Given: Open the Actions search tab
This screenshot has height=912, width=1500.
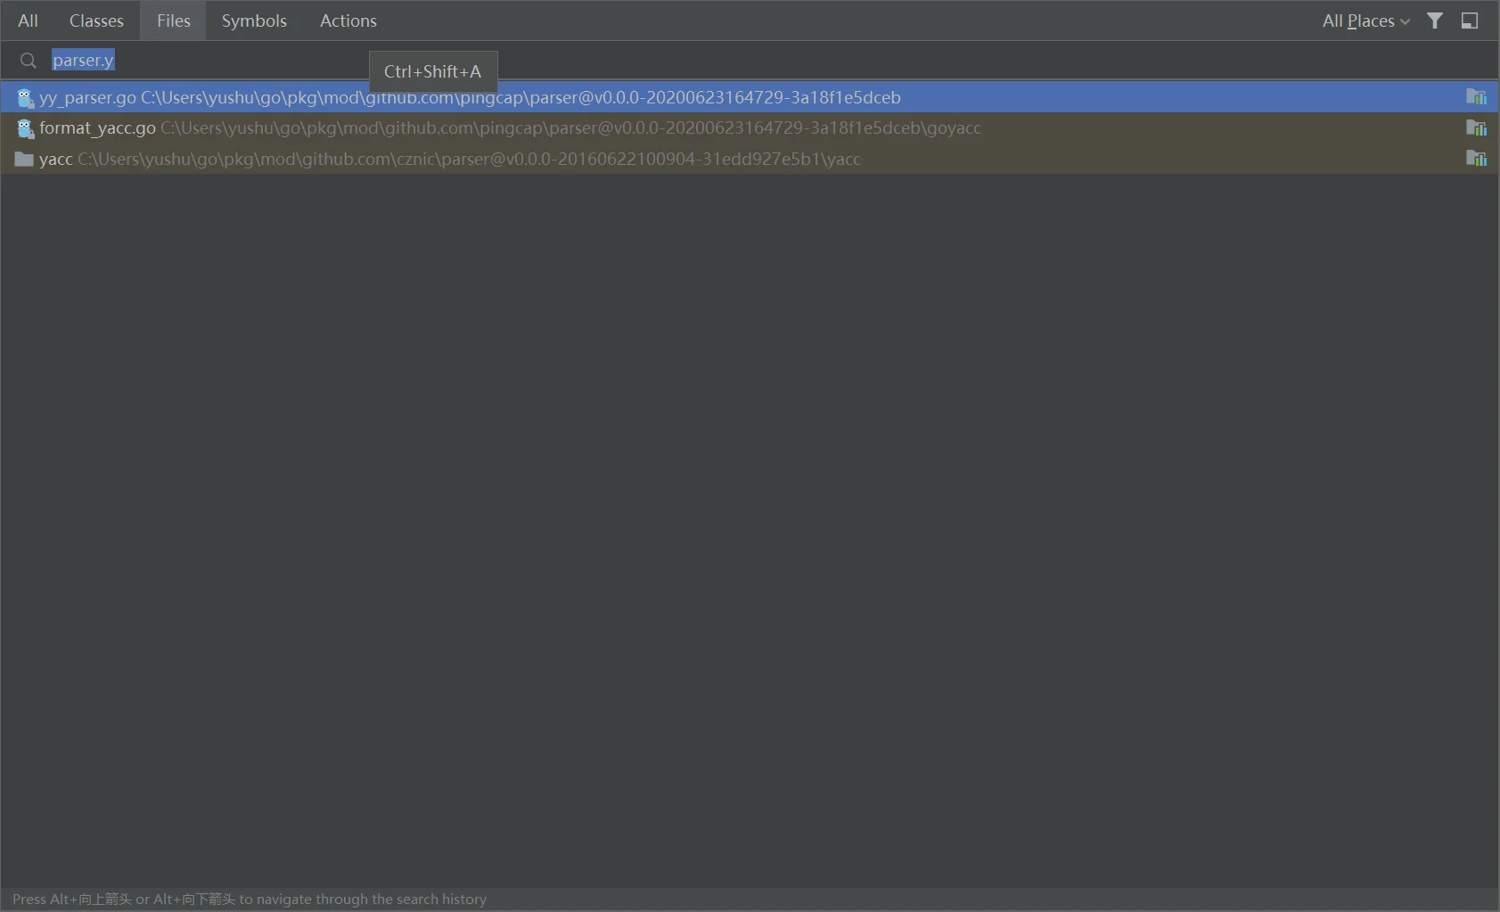Looking at the screenshot, I should (348, 20).
